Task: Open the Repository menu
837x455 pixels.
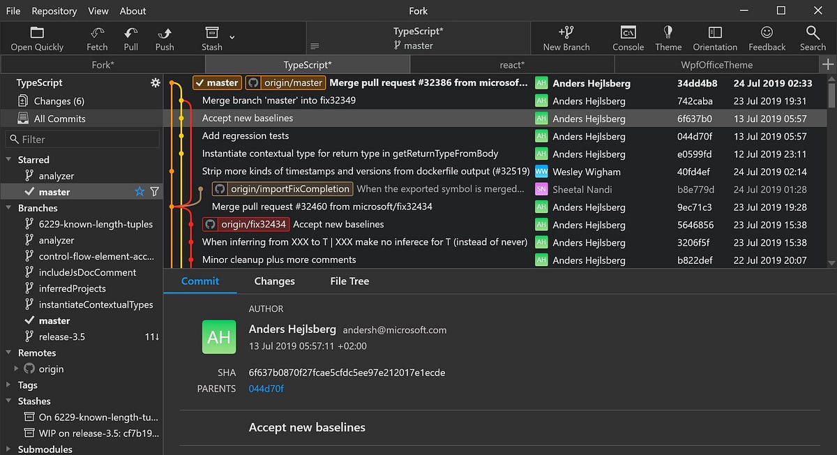Action: [x=54, y=10]
